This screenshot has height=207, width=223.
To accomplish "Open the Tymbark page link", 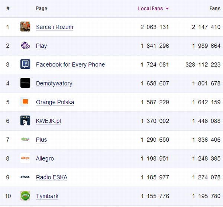I will tap(47, 196).
